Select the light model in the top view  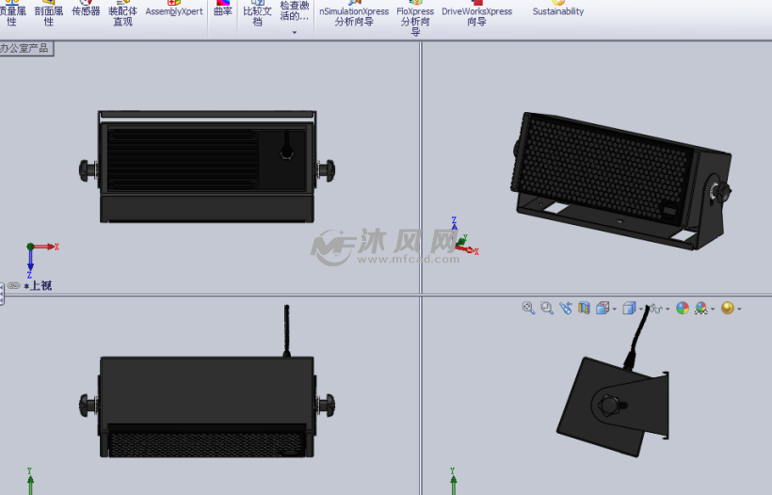click(x=207, y=167)
